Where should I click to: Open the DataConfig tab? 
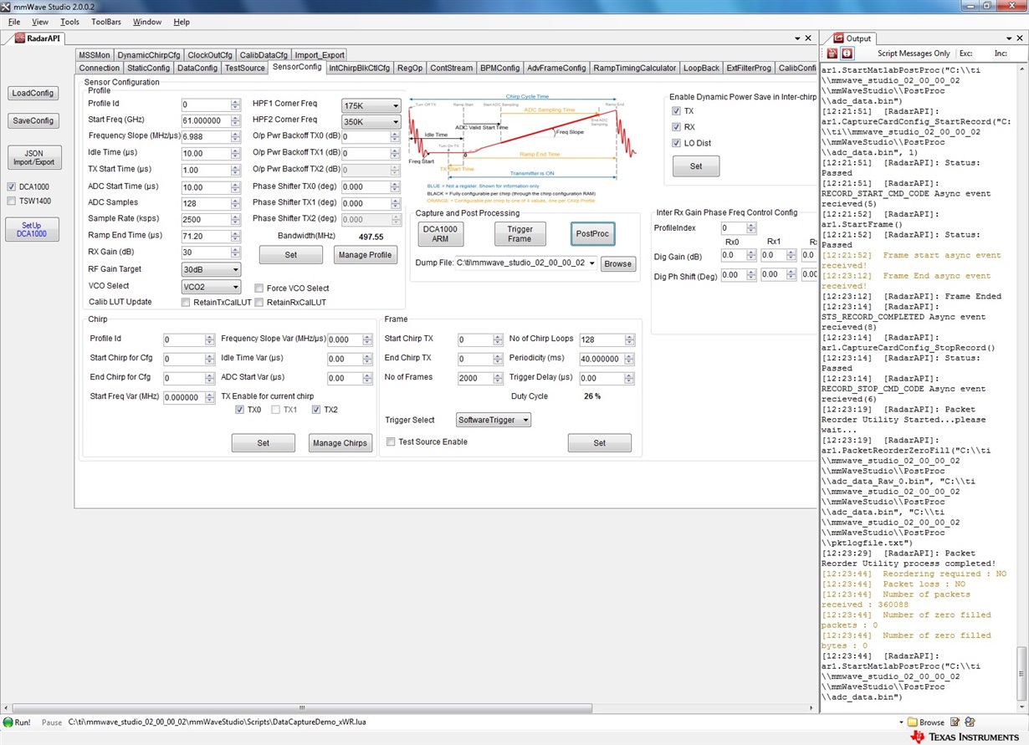tap(197, 69)
